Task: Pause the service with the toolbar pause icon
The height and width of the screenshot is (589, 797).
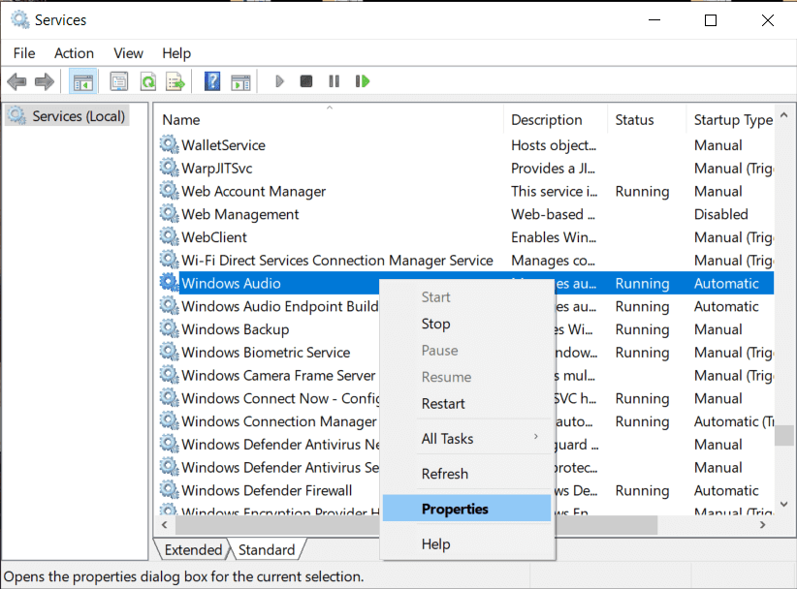Action: (333, 80)
